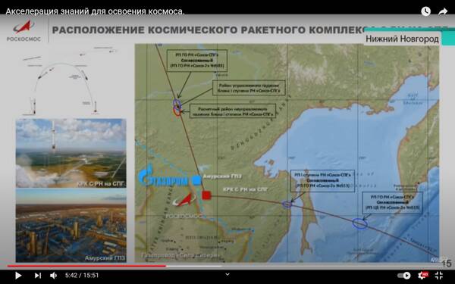455x284 pixels.
Task: Click slide number 15
Action: (x=447, y=263)
